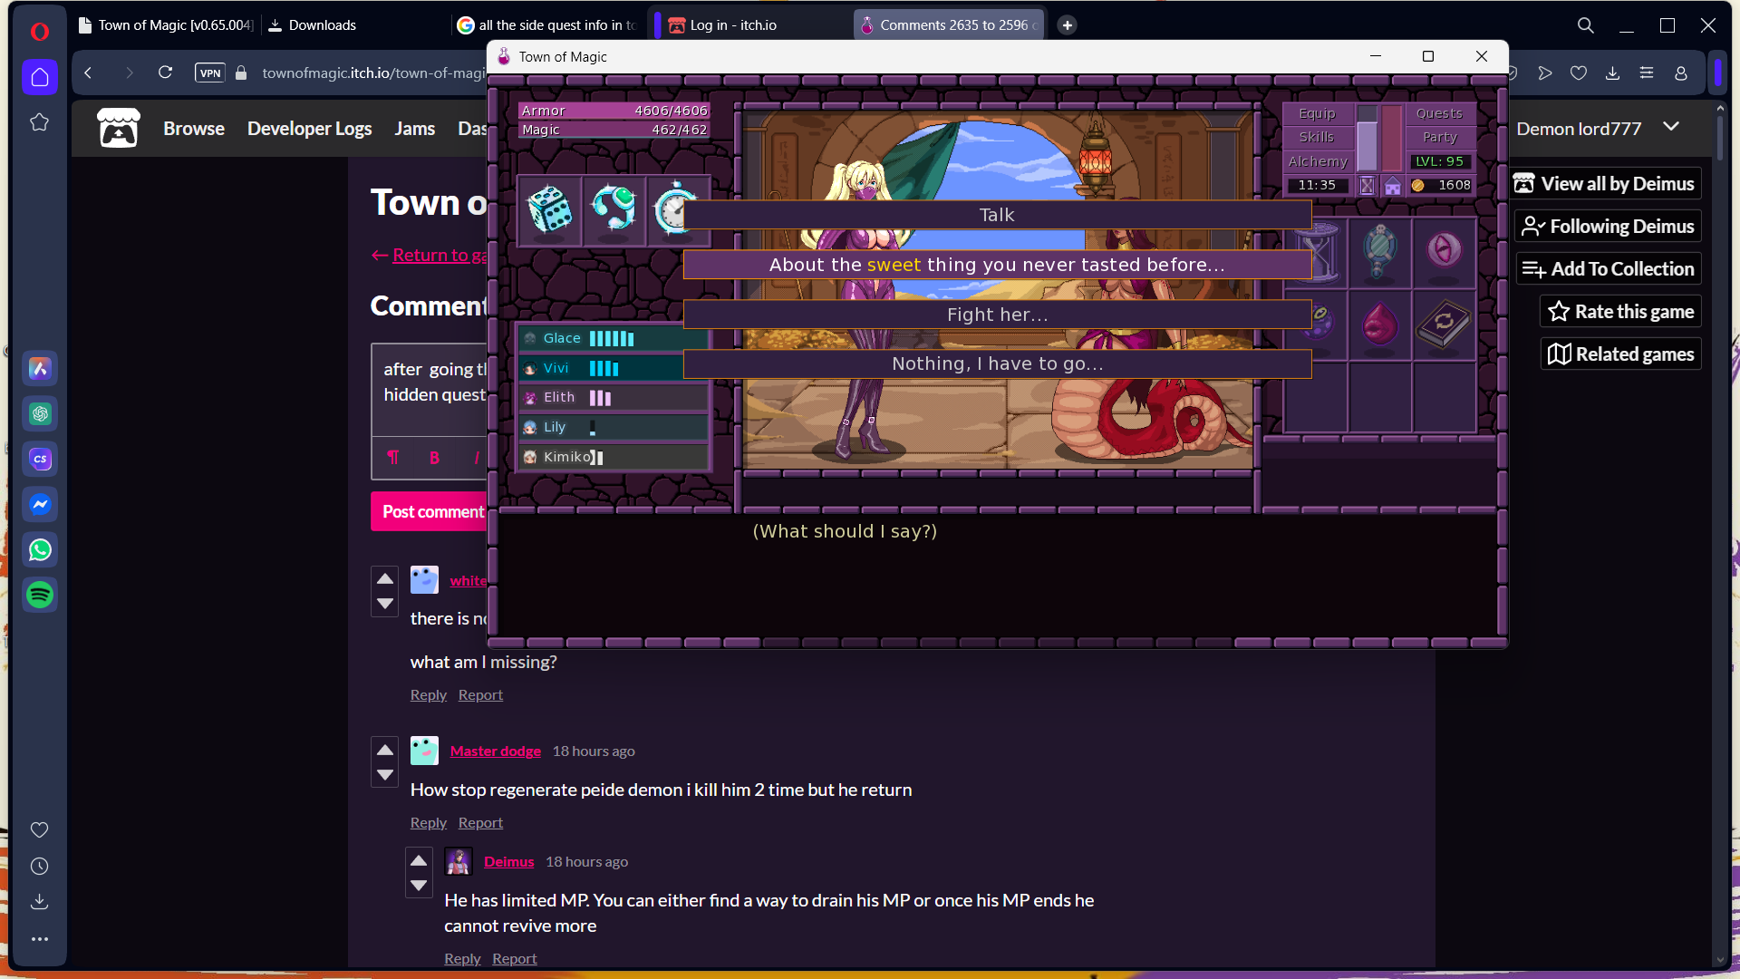Click the pink eye orb item

coord(1444,249)
